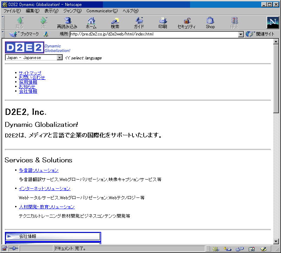Screen dimensions: 281x253
Task: Reload the page with 再読み込み
Action: point(67,22)
